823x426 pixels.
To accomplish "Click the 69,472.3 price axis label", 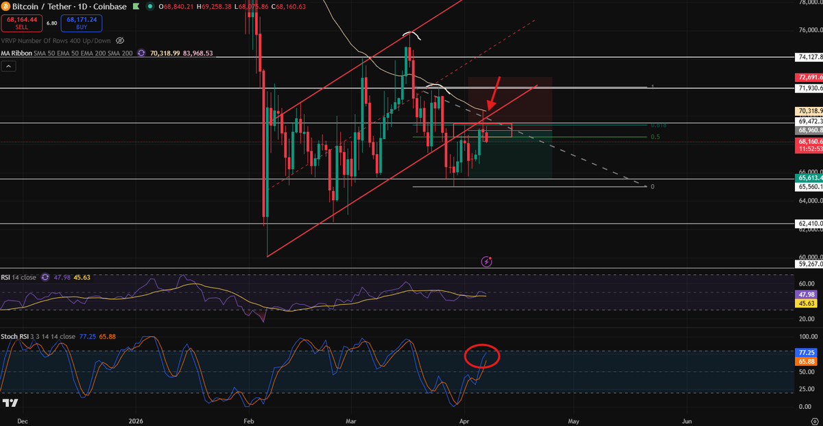I will 809,121.
